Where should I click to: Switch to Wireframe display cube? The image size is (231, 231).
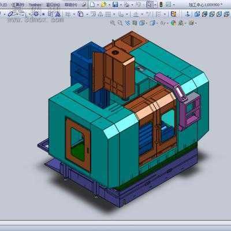point(226,14)
